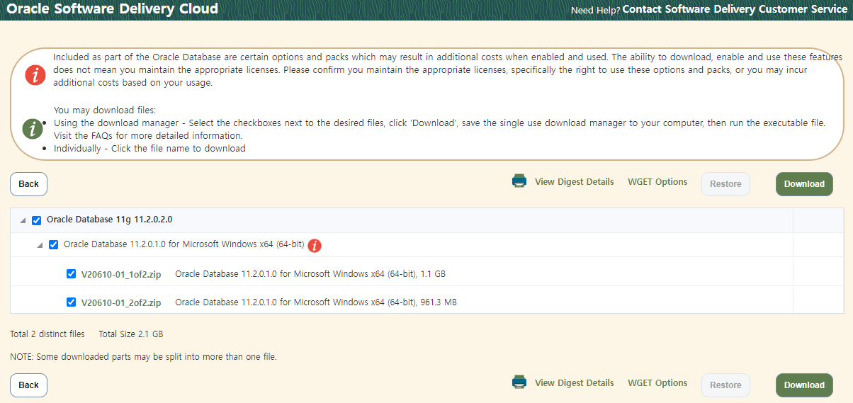Click info icon beside Microsoft Windows x64 (64-bit)
Screen dimensions: 853x403
click(315, 245)
